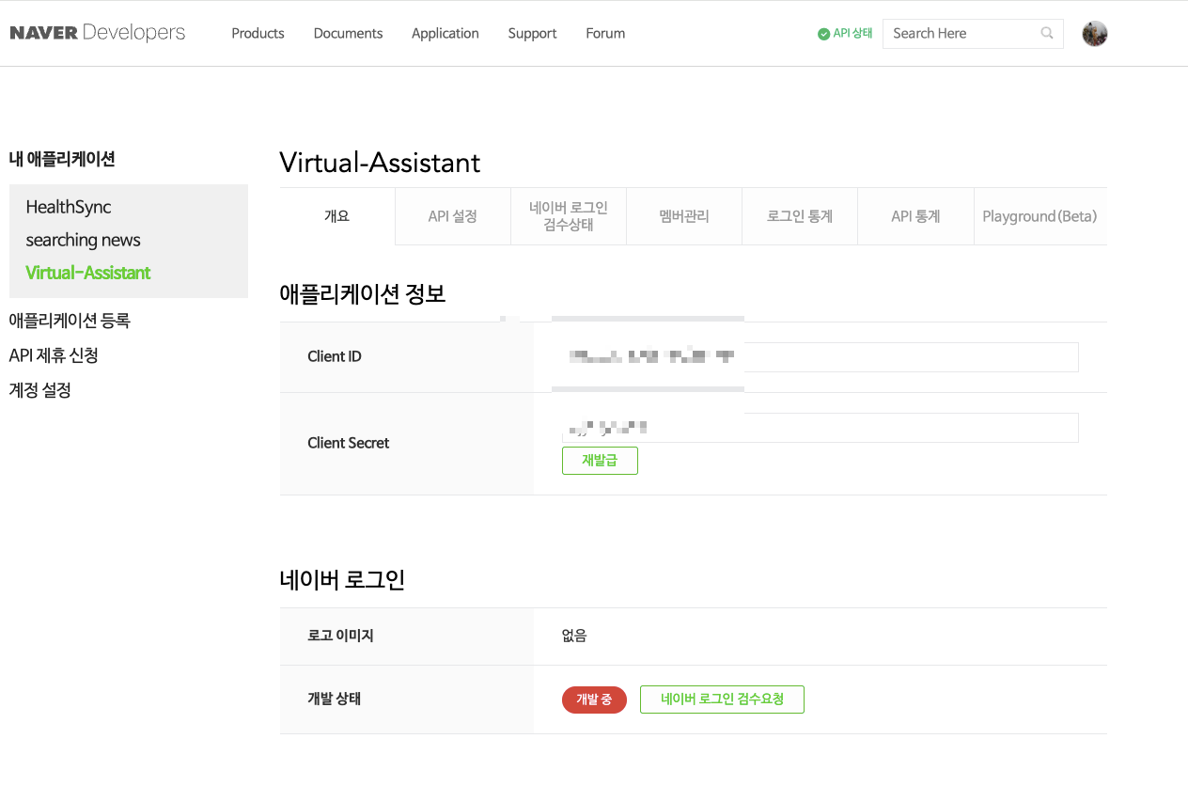Click the 개발 중 status badge

pos(594,700)
